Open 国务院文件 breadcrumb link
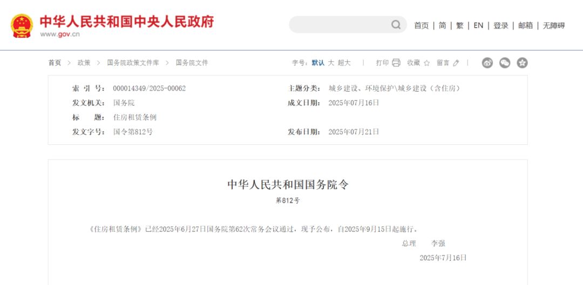583x285 pixels. [192, 62]
